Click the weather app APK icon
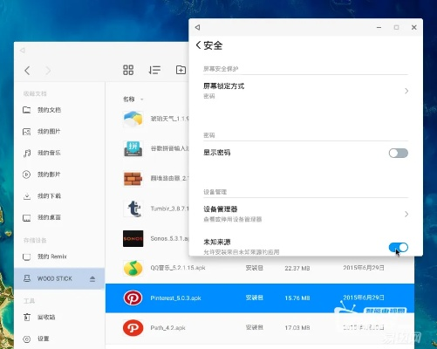 [133, 119]
